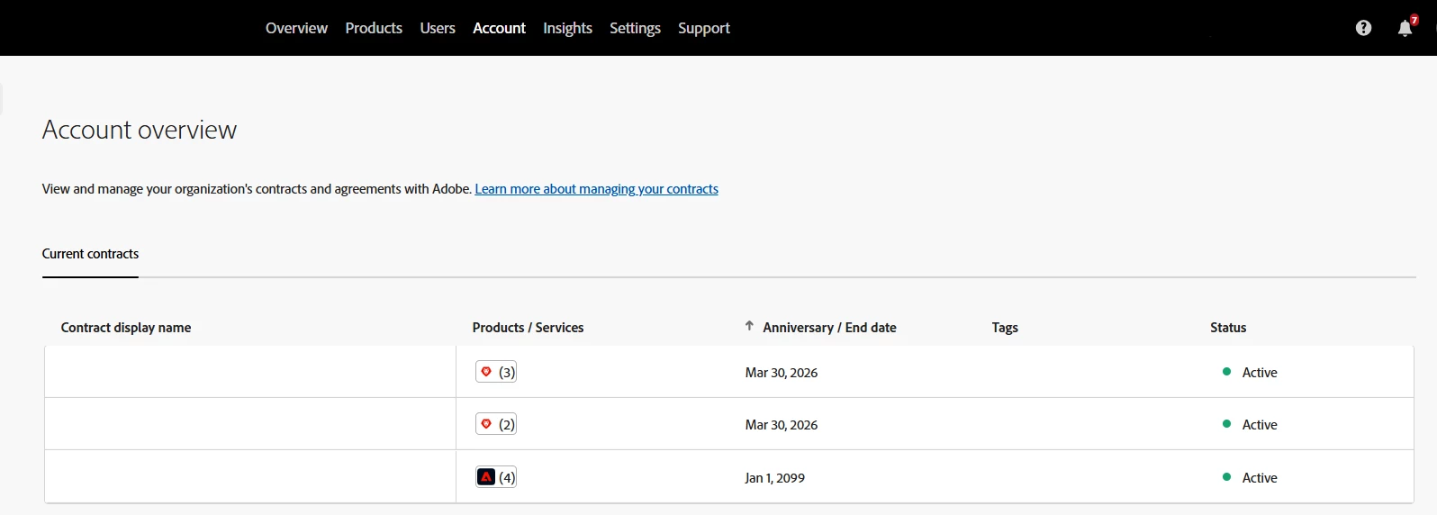Click the Products / Services column header
Image resolution: width=1437 pixels, height=515 pixels.
(528, 328)
